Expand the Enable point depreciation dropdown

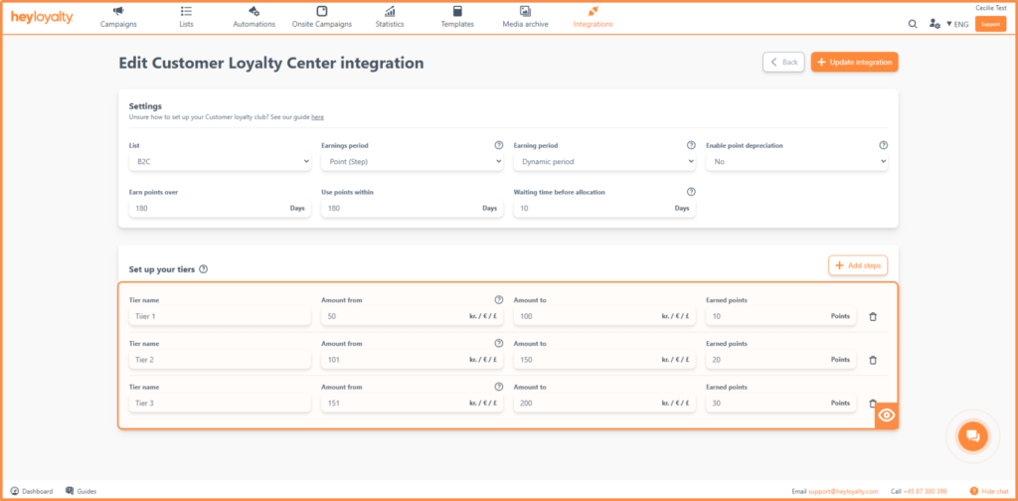pyautogui.click(x=796, y=162)
